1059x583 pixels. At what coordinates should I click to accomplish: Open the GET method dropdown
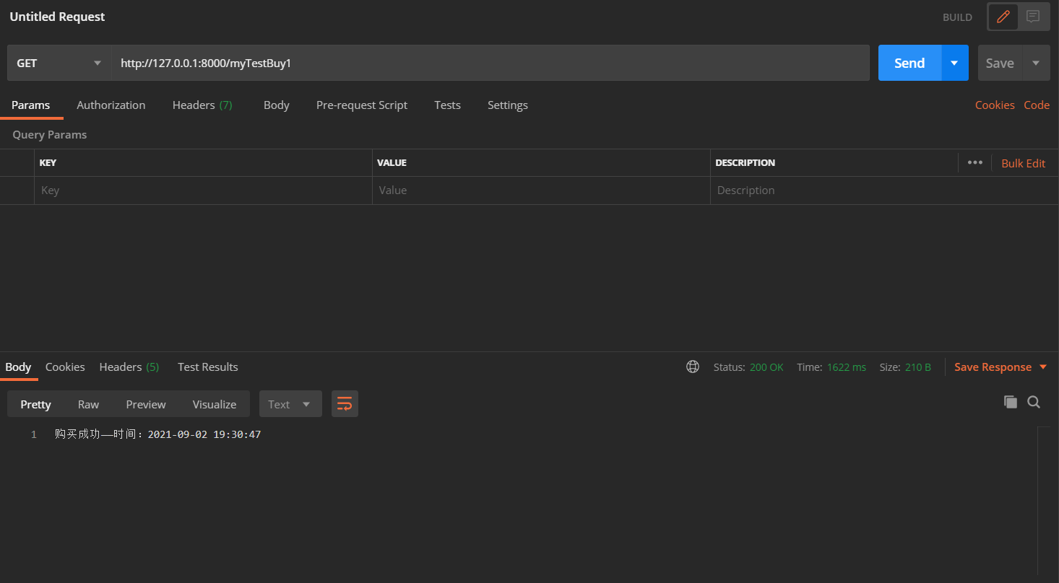[x=59, y=63]
